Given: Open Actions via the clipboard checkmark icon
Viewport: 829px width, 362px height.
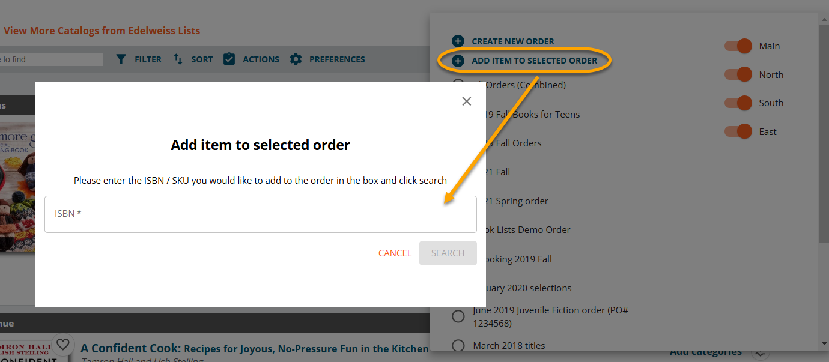Looking at the screenshot, I should coord(229,59).
